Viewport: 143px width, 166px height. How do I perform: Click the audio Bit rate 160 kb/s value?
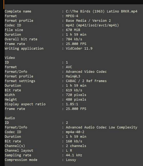pyautogui.click(x=74, y=141)
